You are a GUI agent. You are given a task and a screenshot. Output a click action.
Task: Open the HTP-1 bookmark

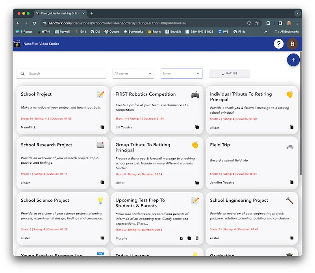[x=44, y=32]
